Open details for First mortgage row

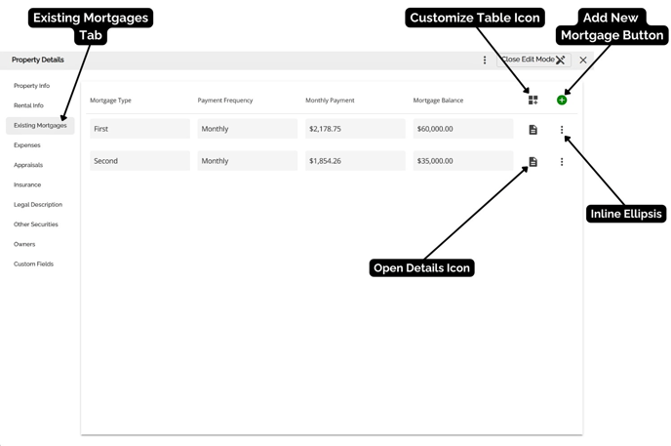533,129
